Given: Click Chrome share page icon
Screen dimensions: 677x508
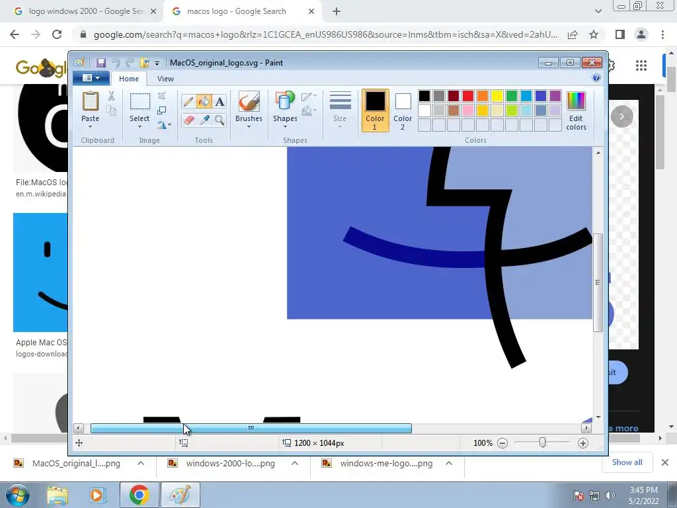Looking at the screenshot, I should (x=573, y=34).
